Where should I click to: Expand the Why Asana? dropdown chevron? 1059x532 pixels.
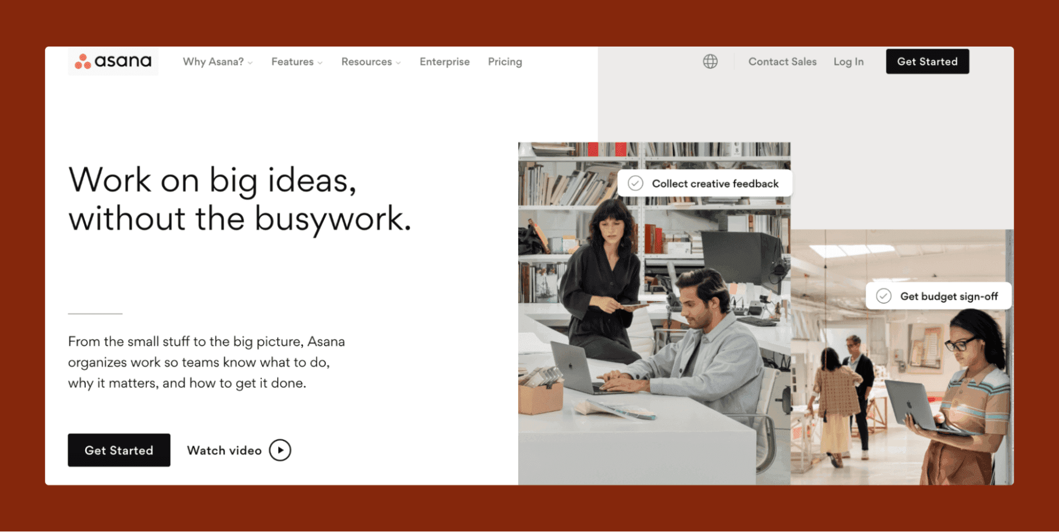coord(250,63)
